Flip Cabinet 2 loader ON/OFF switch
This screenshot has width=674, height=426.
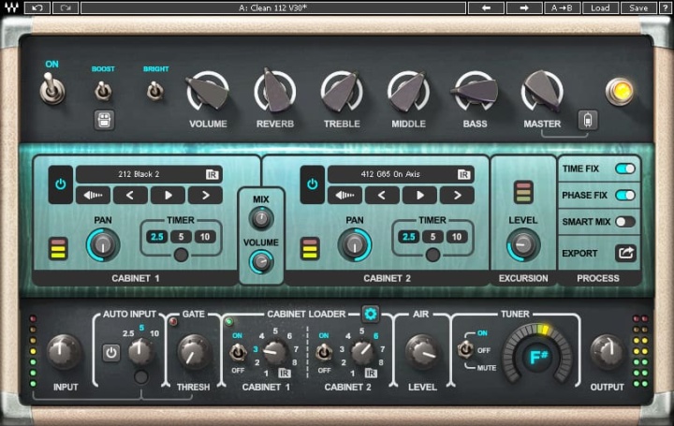click(x=324, y=352)
